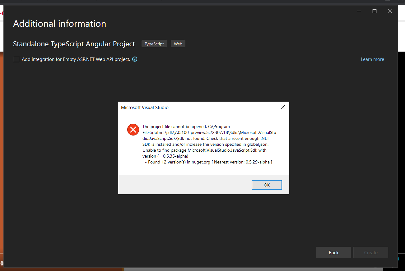Viewport: 405px width, 276px height.
Task: Click the minimize icon on the title bar
Action: [x=359, y=11]
